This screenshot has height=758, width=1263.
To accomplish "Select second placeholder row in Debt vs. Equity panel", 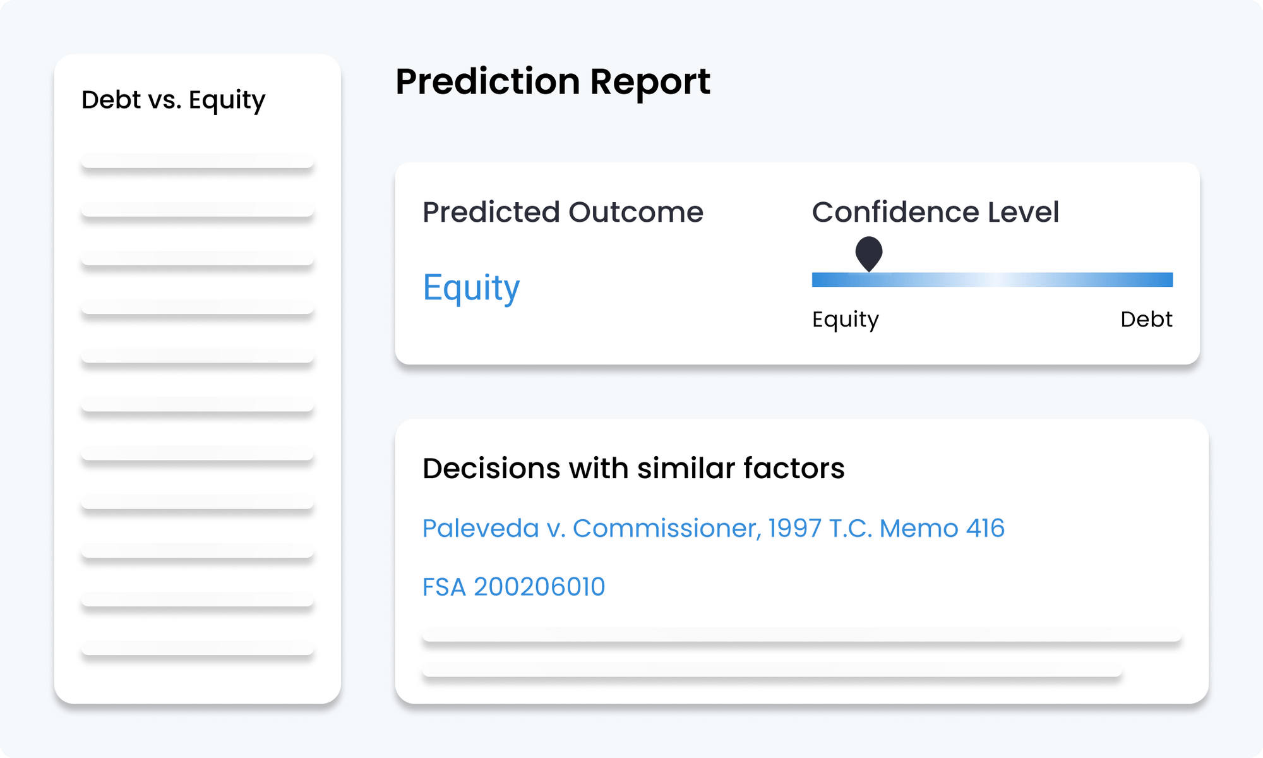I will 198,210.
